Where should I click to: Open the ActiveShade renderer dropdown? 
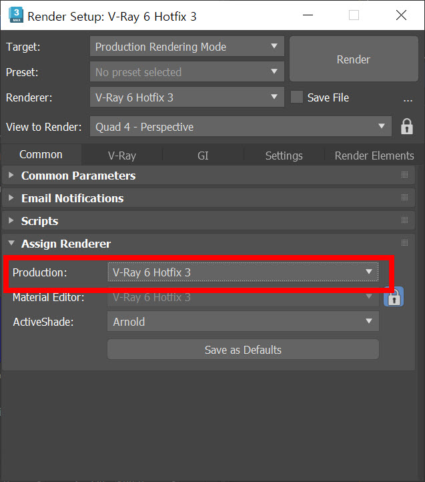coord(243,322)
